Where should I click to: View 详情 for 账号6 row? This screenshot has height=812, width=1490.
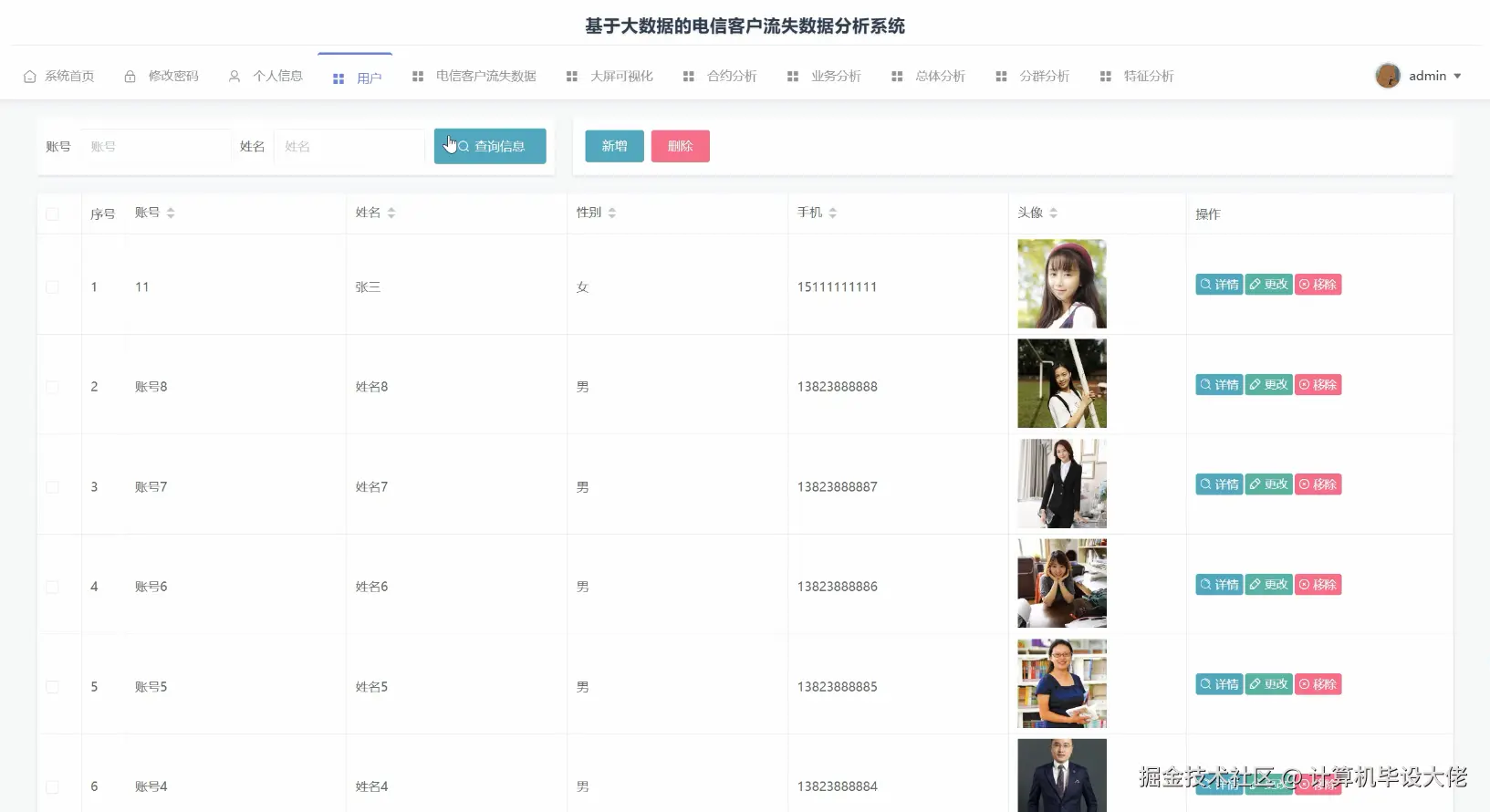tap(1219, 585)
